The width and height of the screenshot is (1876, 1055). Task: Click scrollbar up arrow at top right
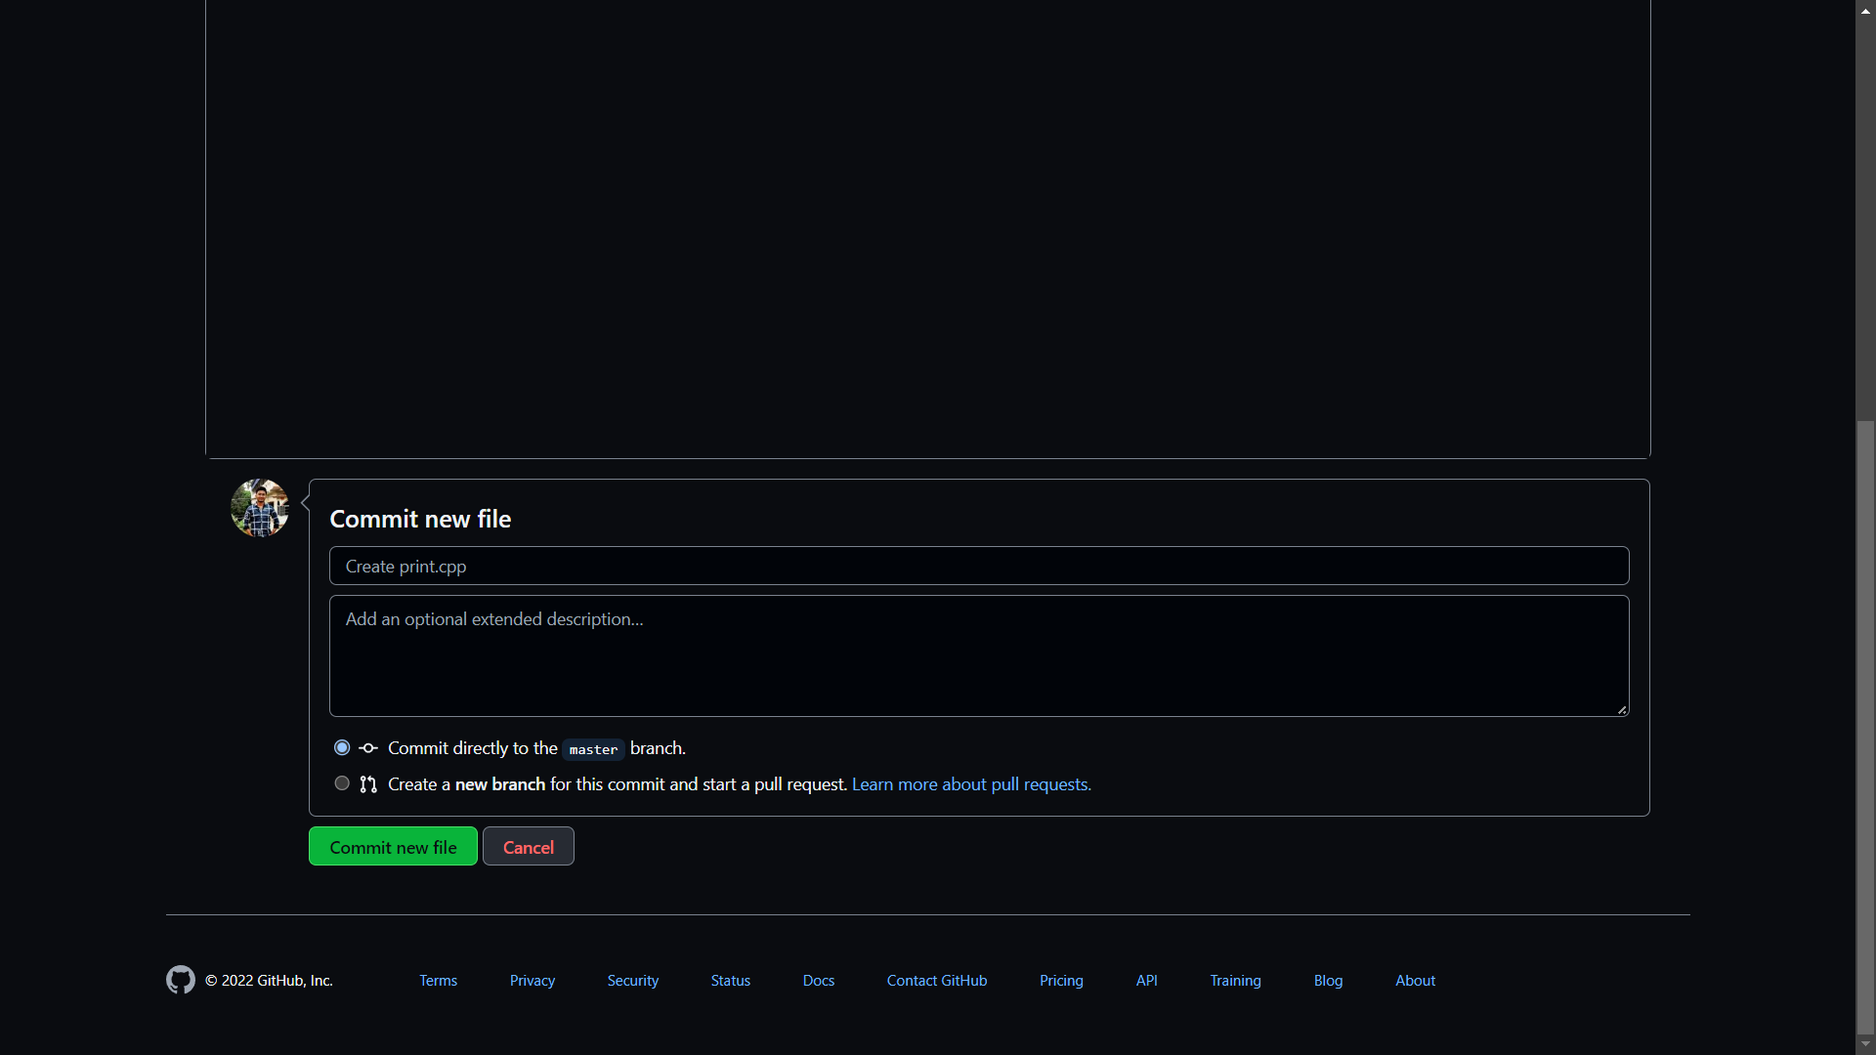tap(1865, 9)
